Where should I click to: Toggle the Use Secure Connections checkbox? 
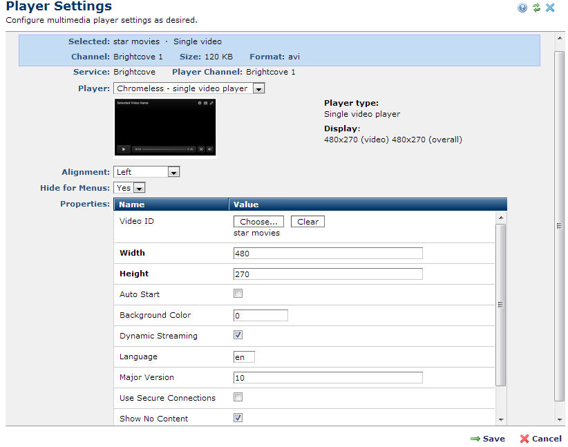coord(238,397)
